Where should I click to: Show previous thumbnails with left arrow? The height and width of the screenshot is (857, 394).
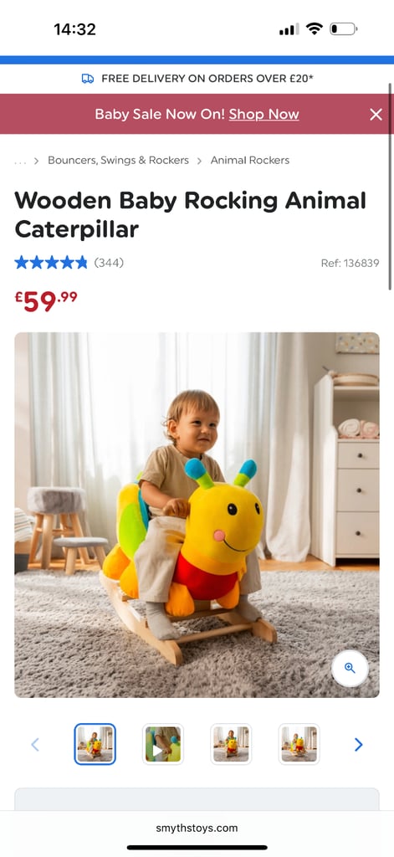pos(35,744)
